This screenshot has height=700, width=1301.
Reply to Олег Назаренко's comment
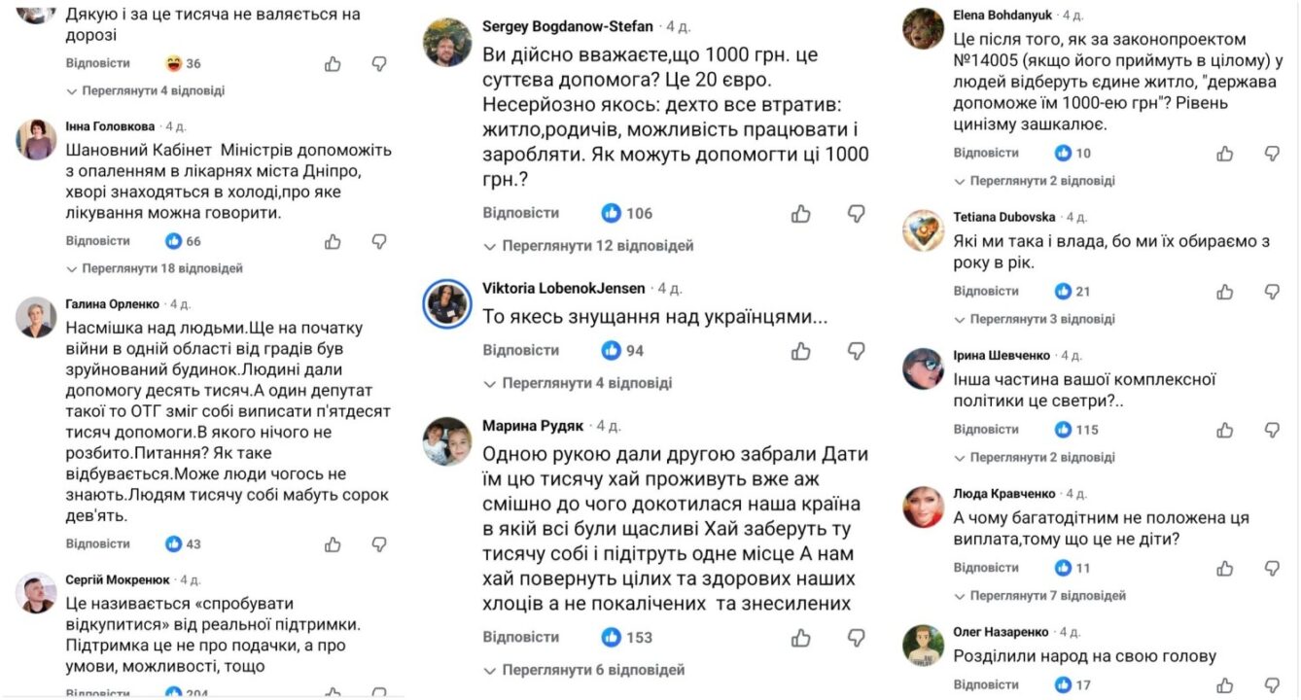(x=986, y=684)
